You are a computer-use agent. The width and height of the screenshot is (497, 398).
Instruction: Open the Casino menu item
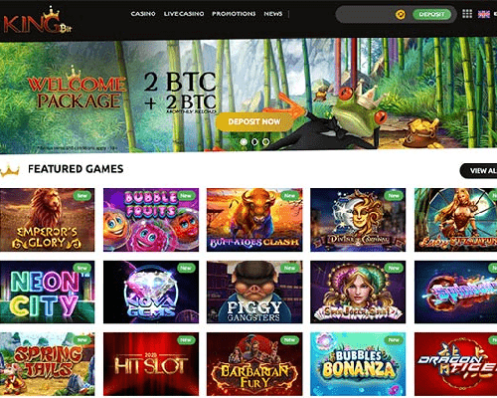pyautogui.click(x=143, y=14)
